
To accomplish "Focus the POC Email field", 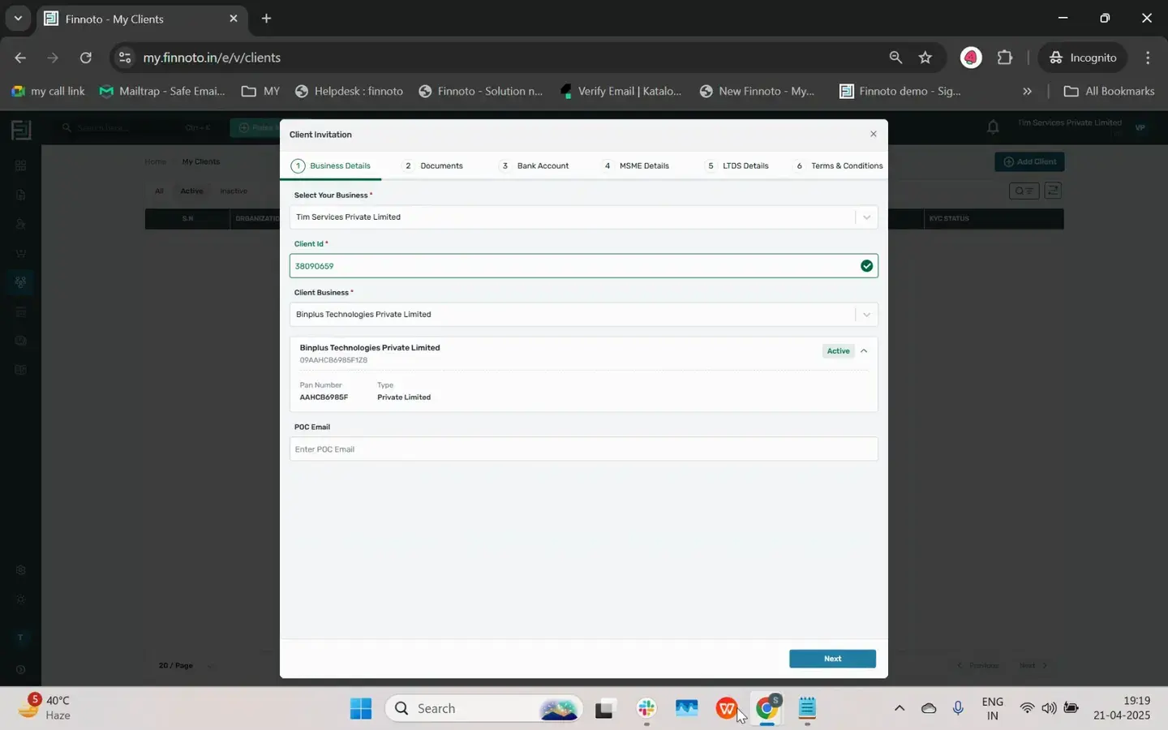I will [x=583, y=449].
